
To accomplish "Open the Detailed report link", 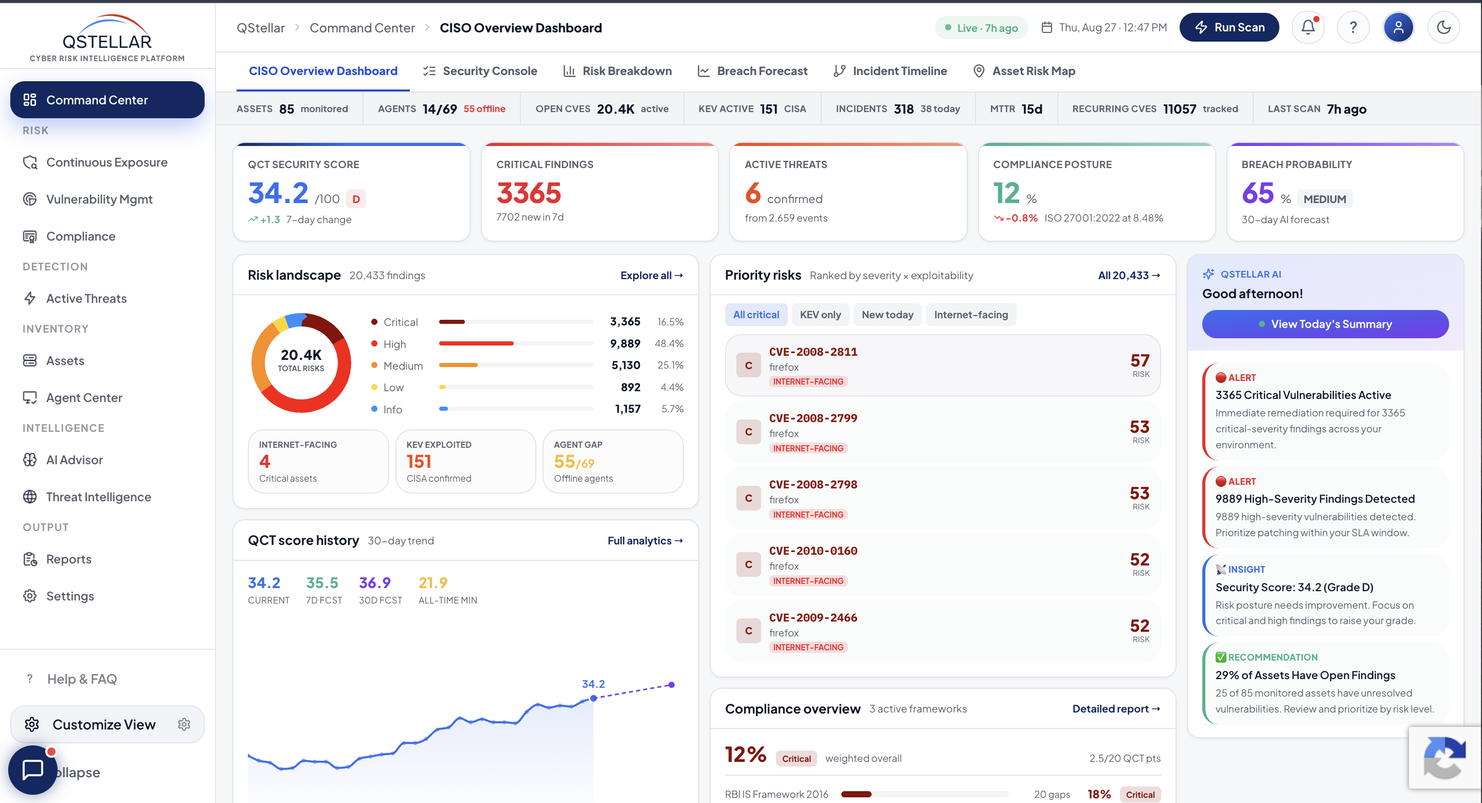I will coord(1116,708).
